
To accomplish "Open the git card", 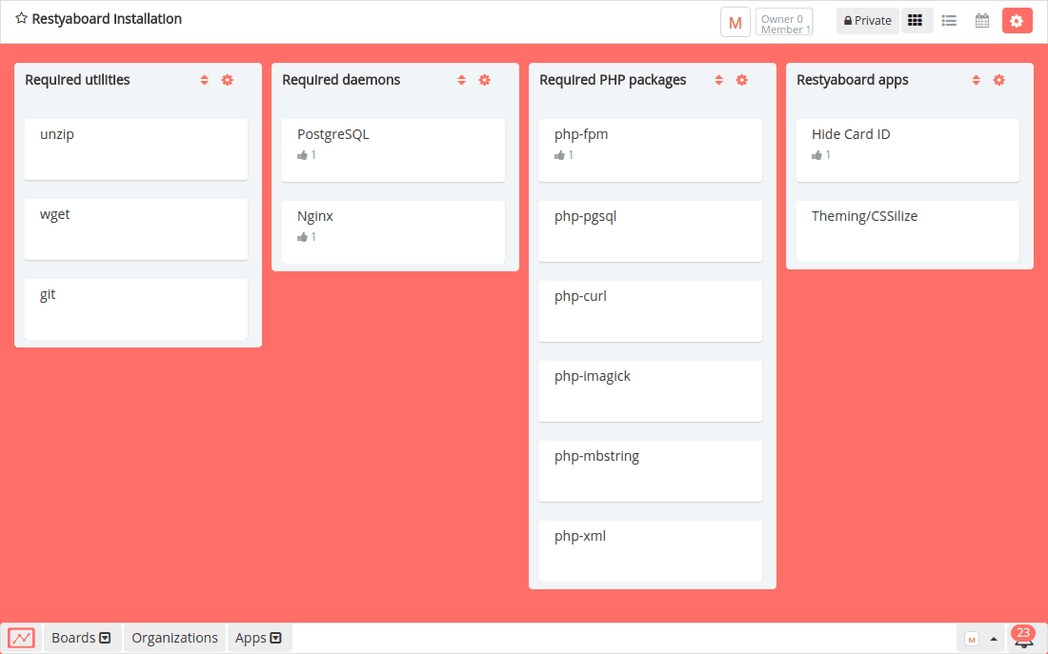I will pyautogui.click(x=136, y=310).
